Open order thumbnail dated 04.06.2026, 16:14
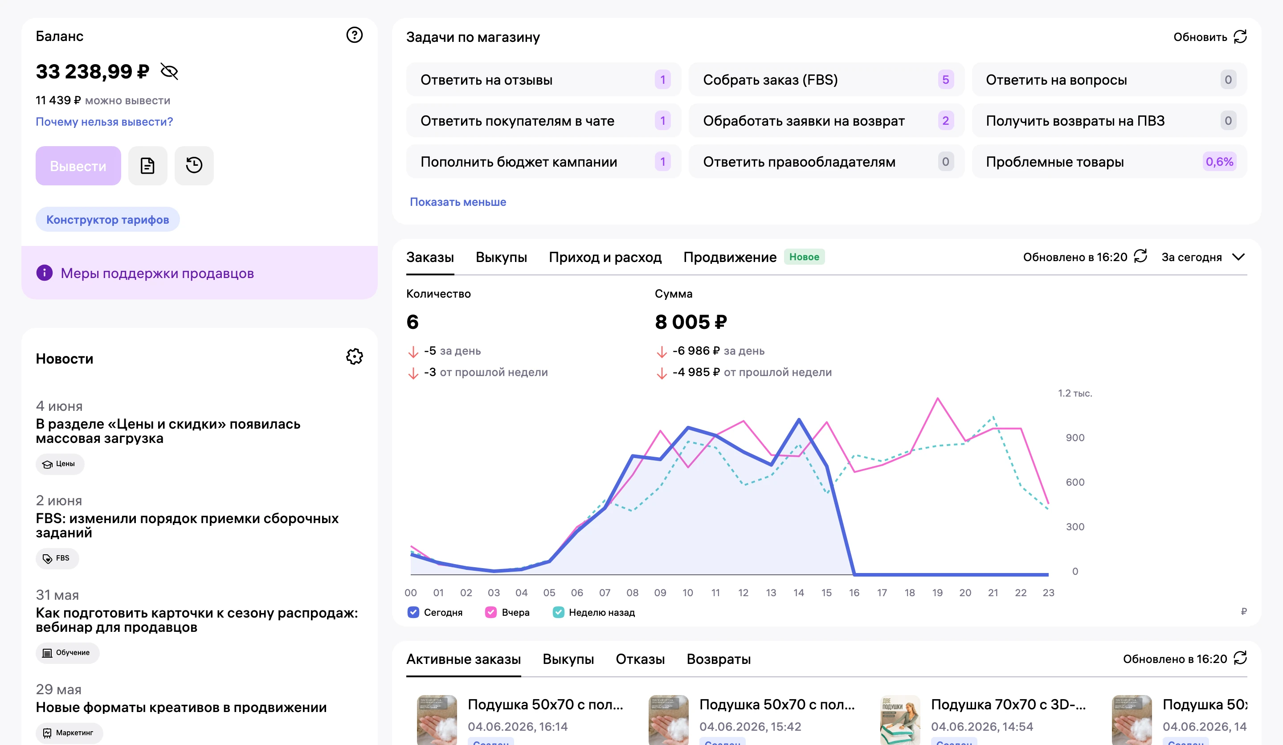Screen dimensions: 1283x745 point(437,720)
